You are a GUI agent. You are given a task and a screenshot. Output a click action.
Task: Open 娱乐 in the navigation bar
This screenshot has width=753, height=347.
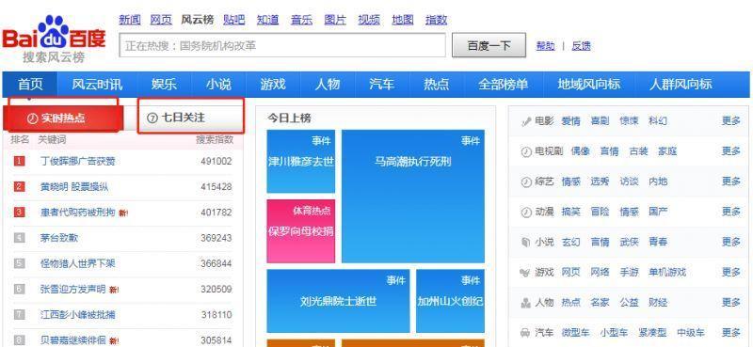click(x=164, y=85)
